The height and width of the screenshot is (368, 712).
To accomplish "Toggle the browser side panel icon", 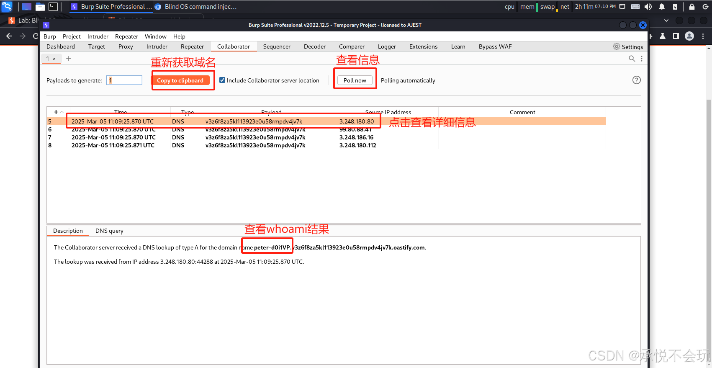I will pyautogui.click(x=676, y=36).
